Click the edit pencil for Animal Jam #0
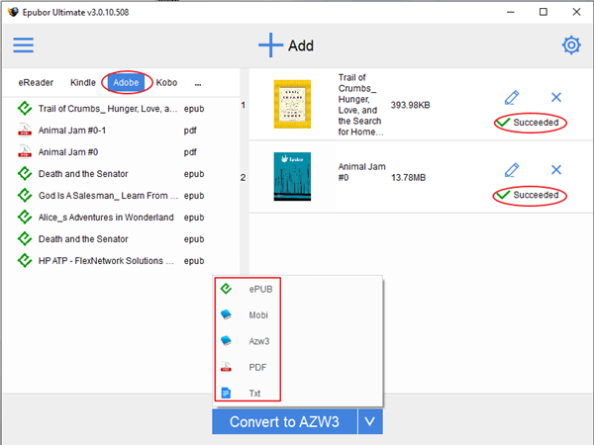The height and width of the screenshot is (445, 594). click(512, 170)
